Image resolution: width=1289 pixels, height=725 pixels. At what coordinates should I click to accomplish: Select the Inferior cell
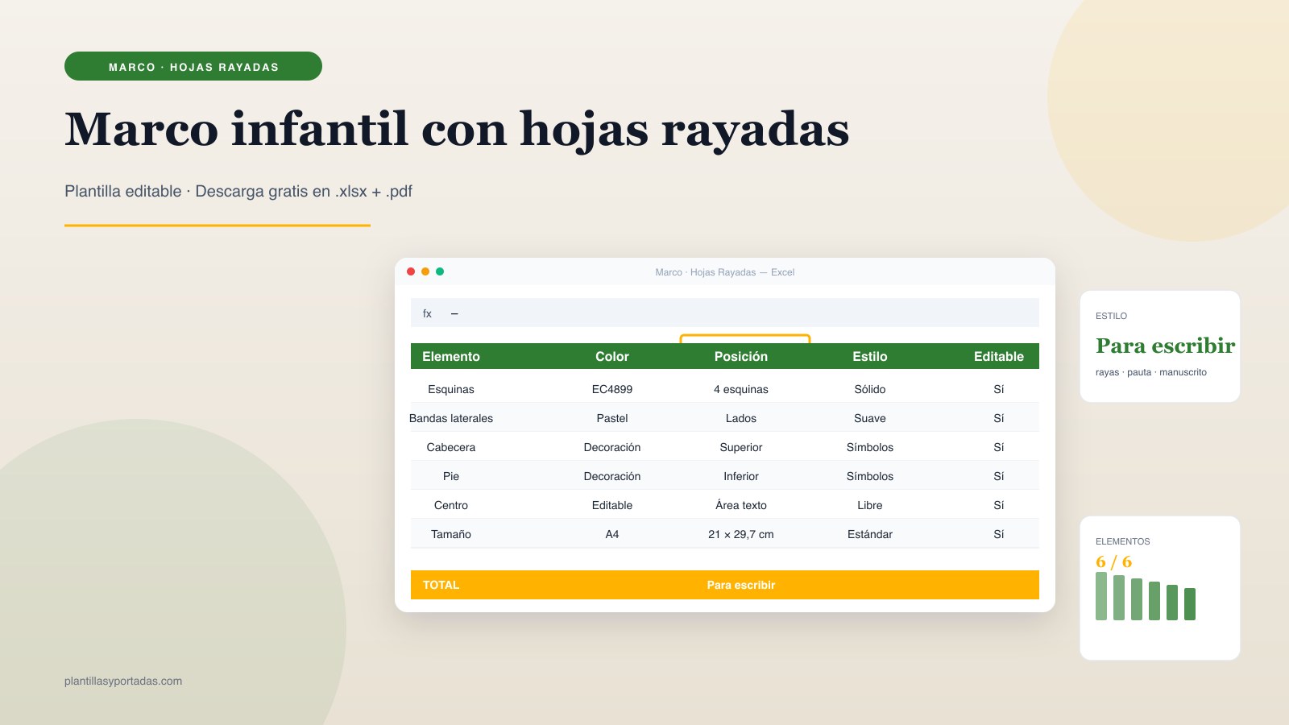coord(741,476)
